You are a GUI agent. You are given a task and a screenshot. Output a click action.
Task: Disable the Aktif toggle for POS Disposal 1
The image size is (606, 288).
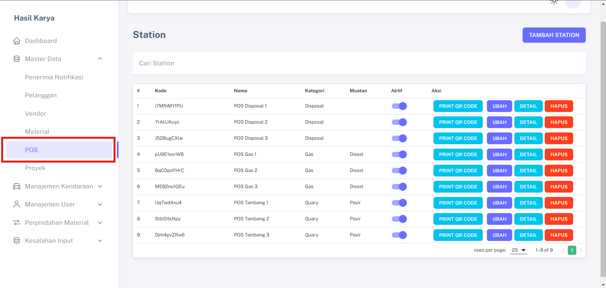[399, 106]
